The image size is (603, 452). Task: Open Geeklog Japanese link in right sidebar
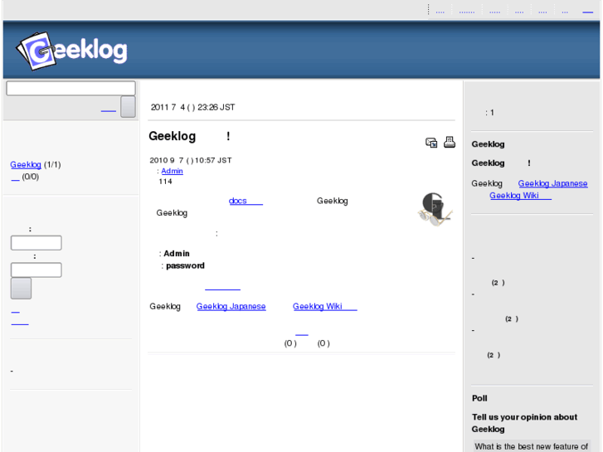coord(552,183)
